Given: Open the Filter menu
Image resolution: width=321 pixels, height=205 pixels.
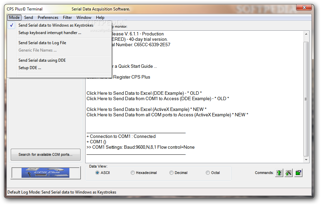Looking at the screenshot, I should [x=67, y=18].
